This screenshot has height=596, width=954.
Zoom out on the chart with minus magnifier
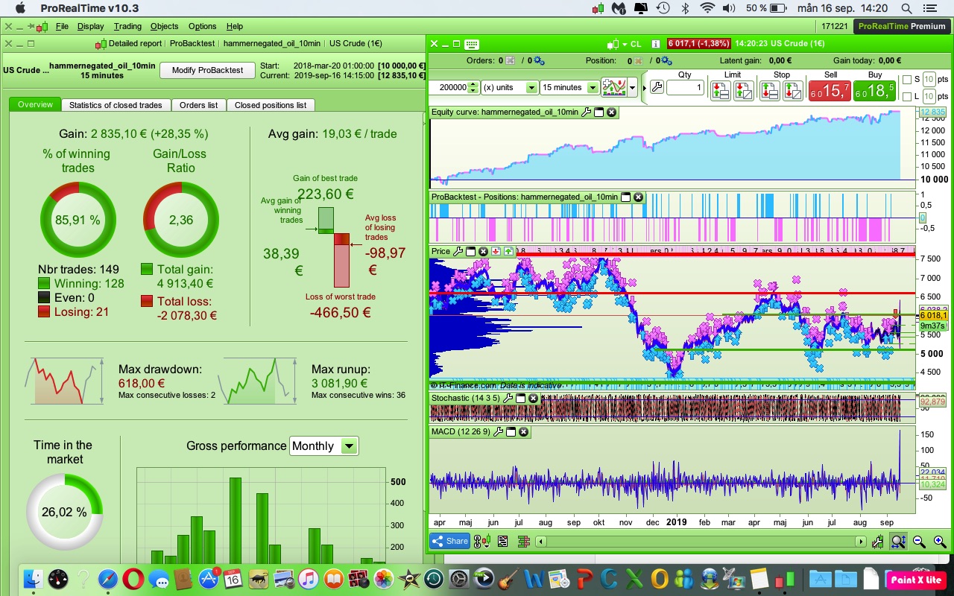[919, 542]
